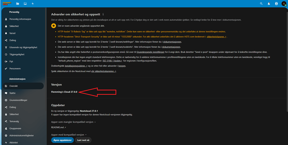Open the sikkerhetstipsene link
288x145 pixels.
coord(216,37)
